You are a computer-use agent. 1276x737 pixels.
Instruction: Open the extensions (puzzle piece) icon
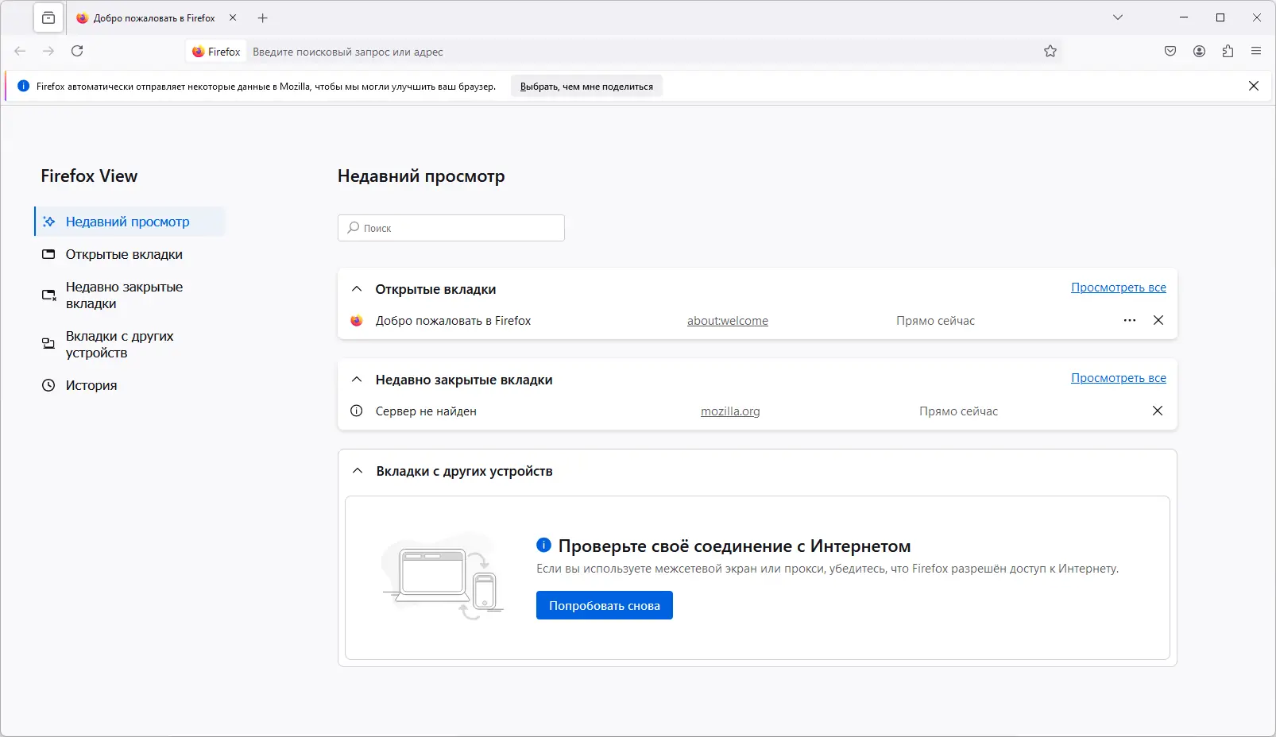point(1228,51)
